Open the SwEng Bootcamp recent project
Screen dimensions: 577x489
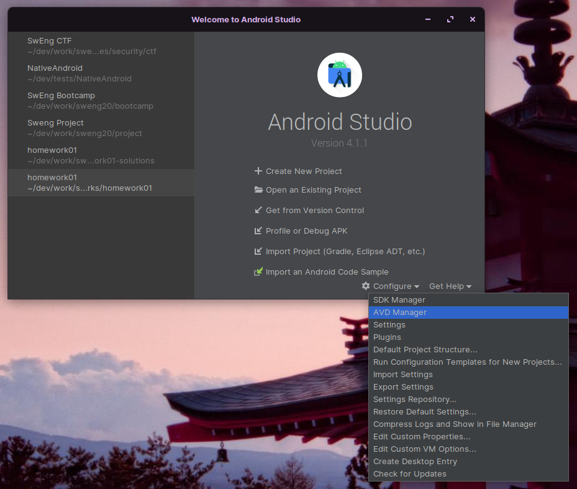[101, 101]
